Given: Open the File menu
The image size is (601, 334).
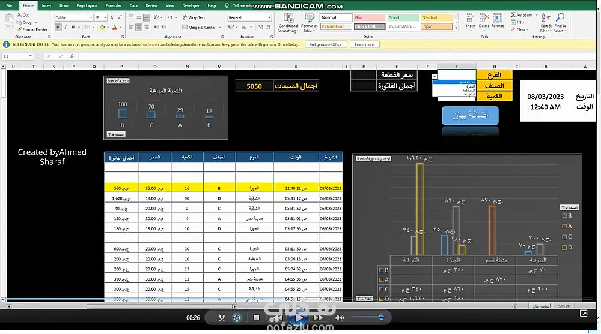Looking at the screenshot, I should 9,6.
